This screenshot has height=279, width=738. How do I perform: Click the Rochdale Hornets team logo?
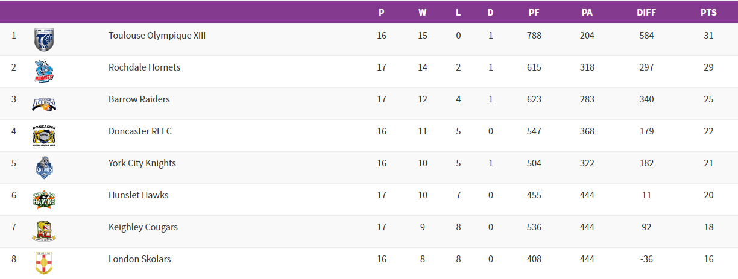[44, 72]
